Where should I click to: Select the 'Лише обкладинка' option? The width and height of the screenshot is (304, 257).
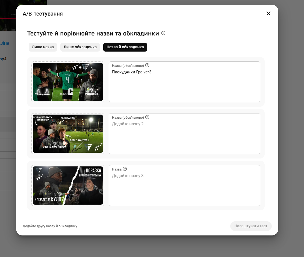click(80, 47)
